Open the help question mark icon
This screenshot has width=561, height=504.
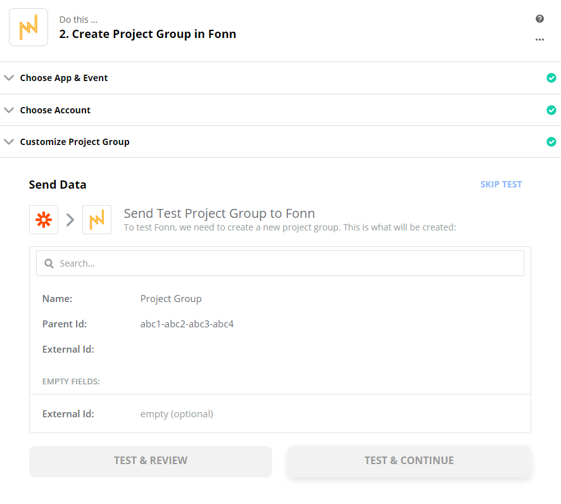(539, 19)
